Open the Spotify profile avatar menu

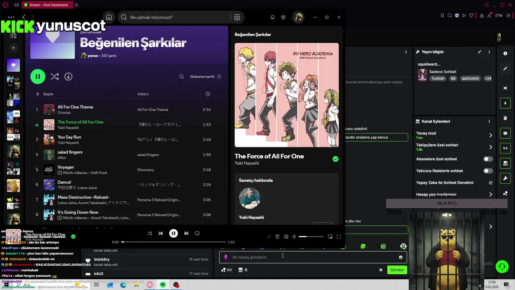coord(298,17)
